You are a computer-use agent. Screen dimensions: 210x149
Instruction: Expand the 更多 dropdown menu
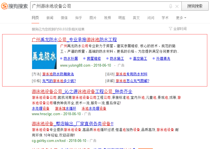[x=181, y=18]
